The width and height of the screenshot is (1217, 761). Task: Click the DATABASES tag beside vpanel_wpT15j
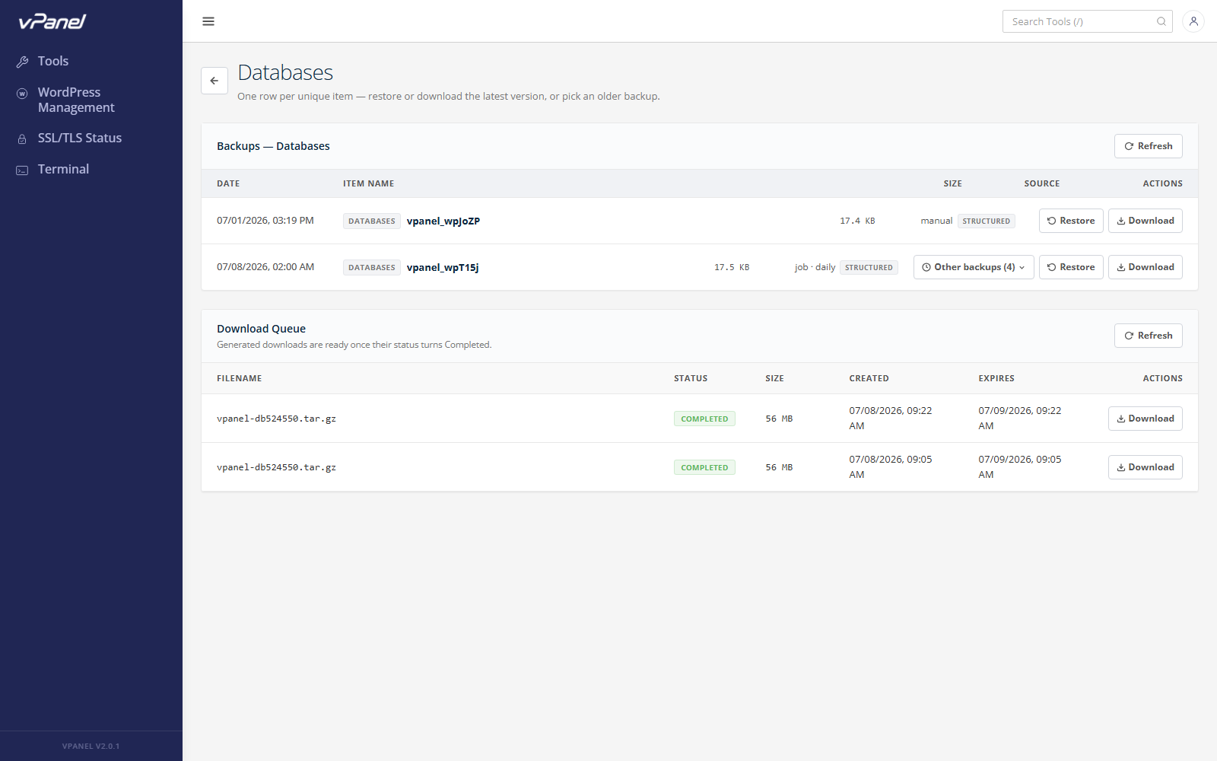point(372,268)
